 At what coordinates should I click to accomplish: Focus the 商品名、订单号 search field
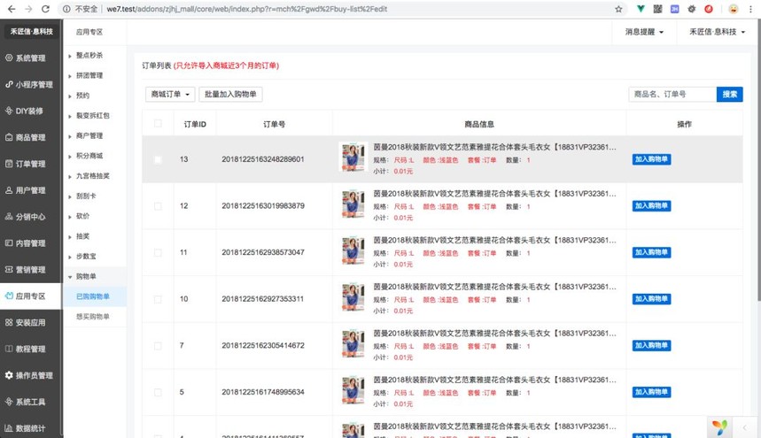[672, 94]
